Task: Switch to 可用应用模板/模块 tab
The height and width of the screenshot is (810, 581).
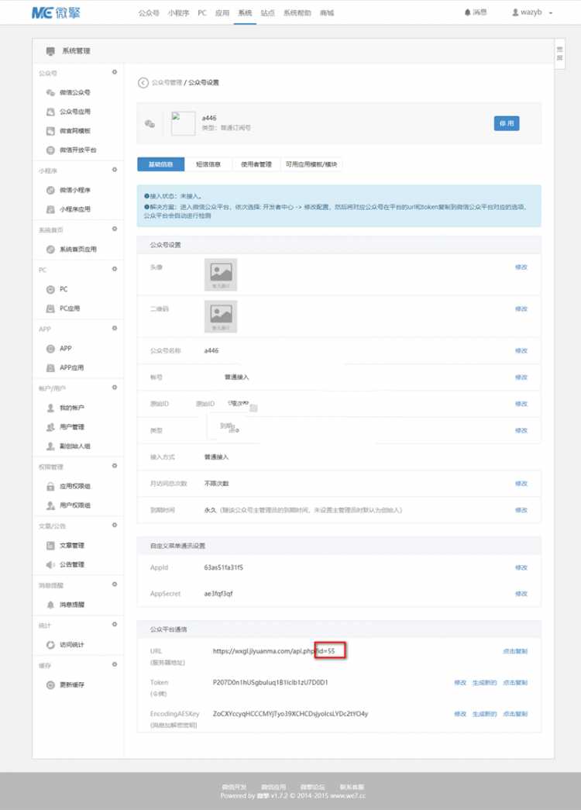Action: [x=311, y=164]
